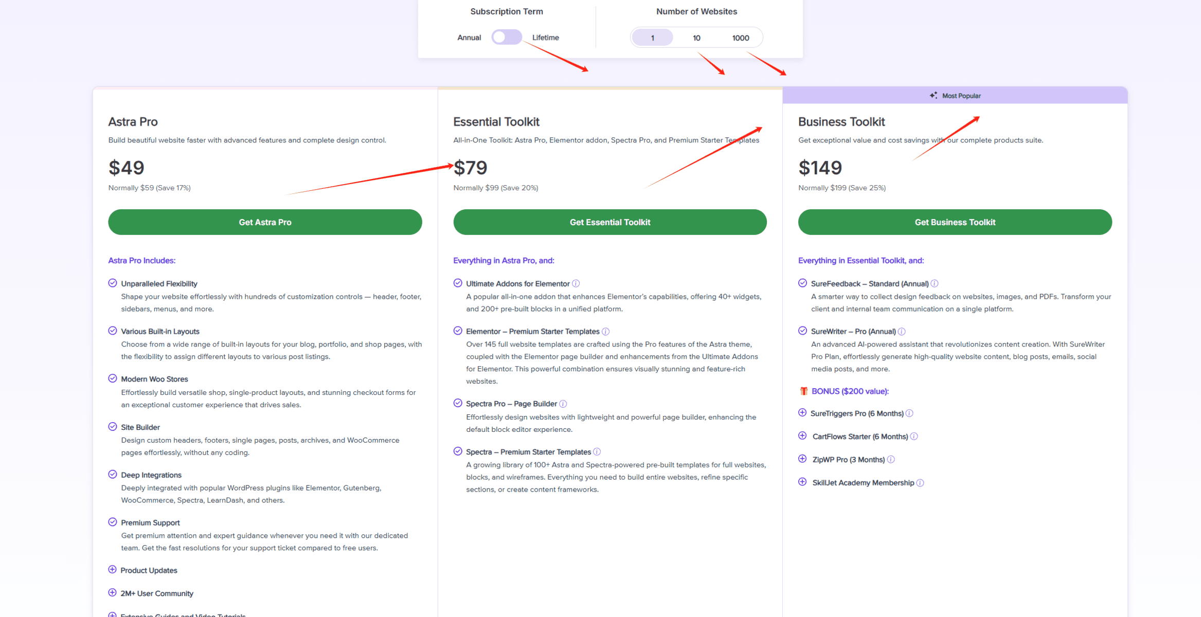The height and width of the screenshot is (617, 1201).
Task: Expand SkillJet Academy Membership plus icon
Action: click(x=802, y=482)
